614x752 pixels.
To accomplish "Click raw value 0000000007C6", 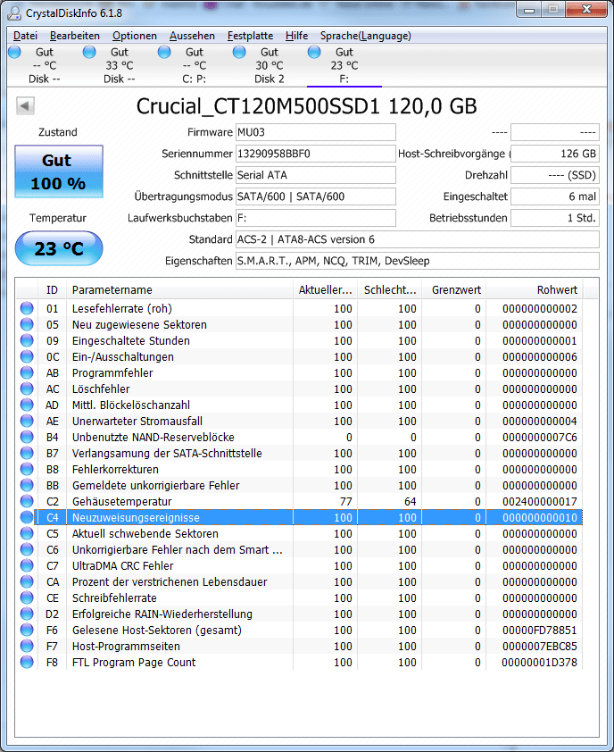I will 540,437.
